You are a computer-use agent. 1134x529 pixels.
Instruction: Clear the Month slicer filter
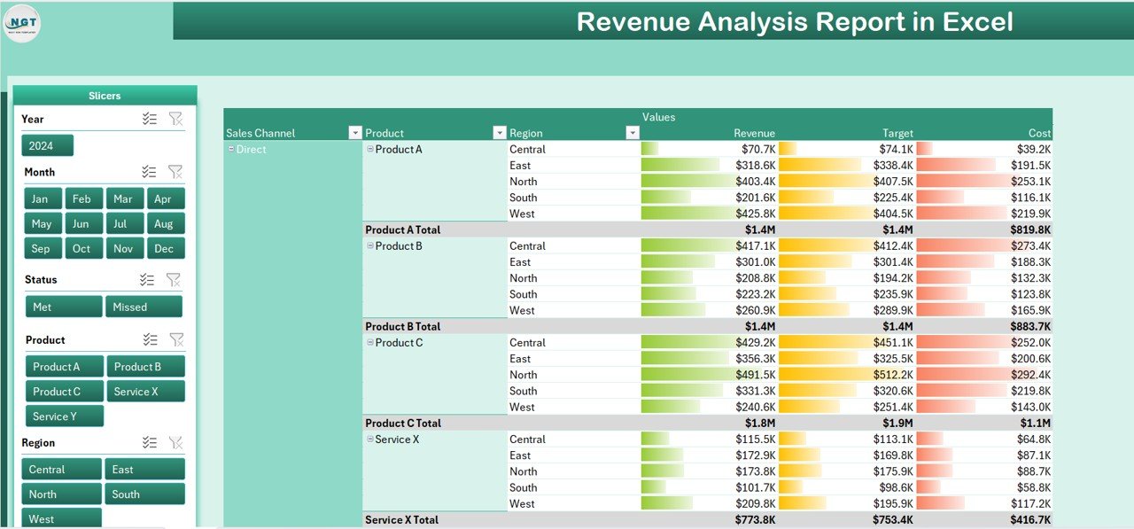[x=175, y=172]
